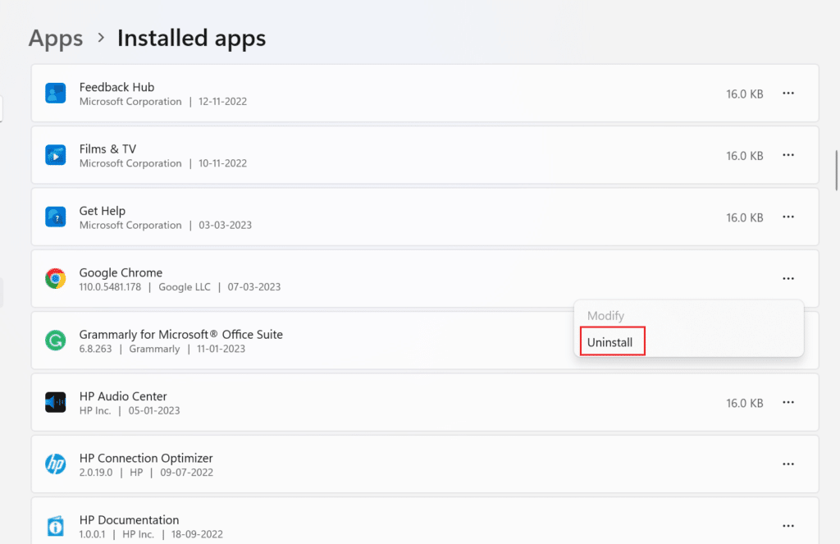Click the Grammarly app icon
840x544 pixels.
click(x=55, y=341)
